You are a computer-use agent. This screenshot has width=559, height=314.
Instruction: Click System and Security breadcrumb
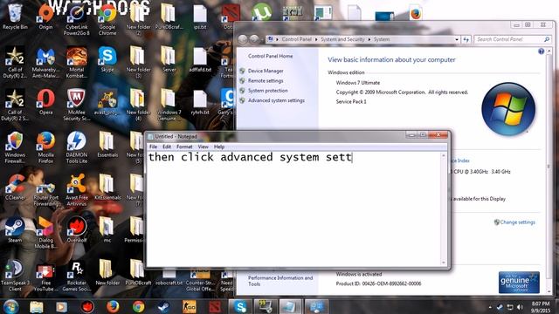[x=342, y=39]
